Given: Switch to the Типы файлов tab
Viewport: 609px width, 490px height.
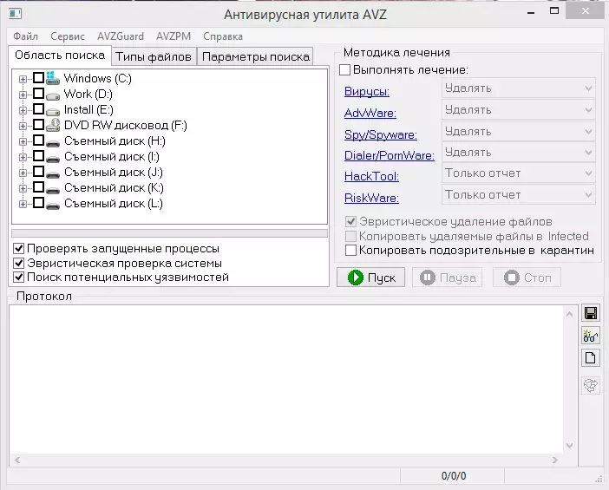Looking at the screenshot, I should (154, 56).
